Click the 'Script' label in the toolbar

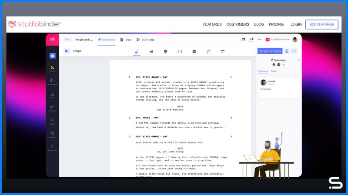[77, 51]
